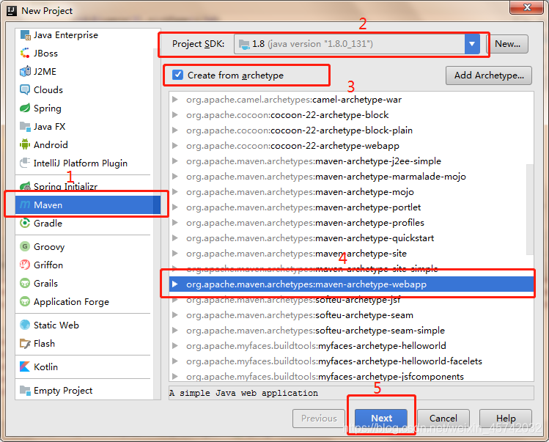Click the Spring leaf icon

25,108
